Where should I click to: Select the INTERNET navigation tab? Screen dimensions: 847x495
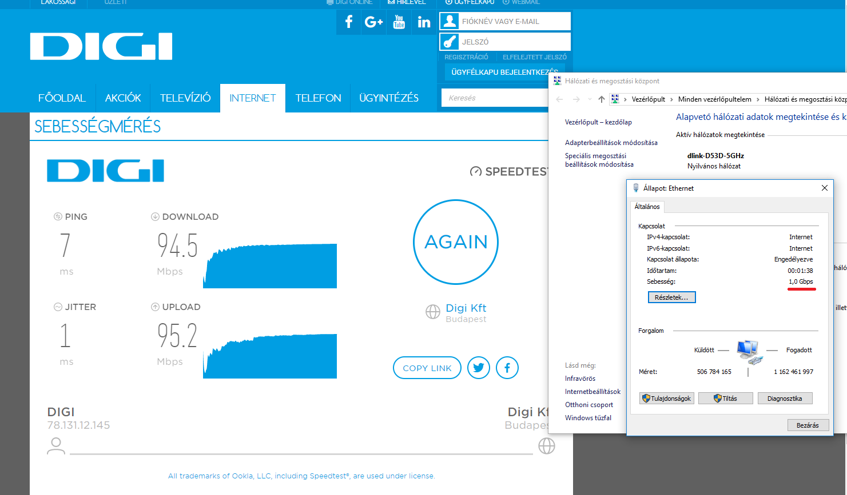pyautogui.click(x=253, y=98)
